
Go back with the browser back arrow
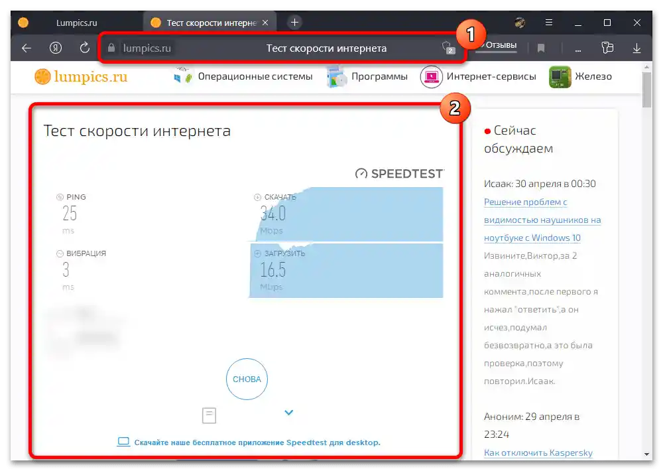point(27,48)
